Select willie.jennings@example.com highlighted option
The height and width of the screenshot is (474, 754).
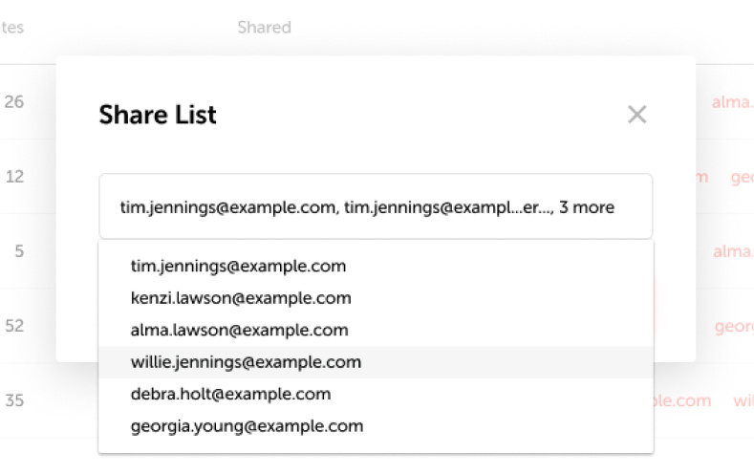pyautogui.click(x=376, y=362)
